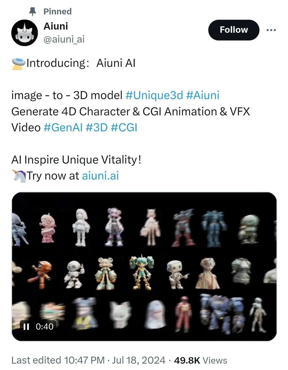
Task: Click the pinned pushpin icon
Action: (32, 11)
